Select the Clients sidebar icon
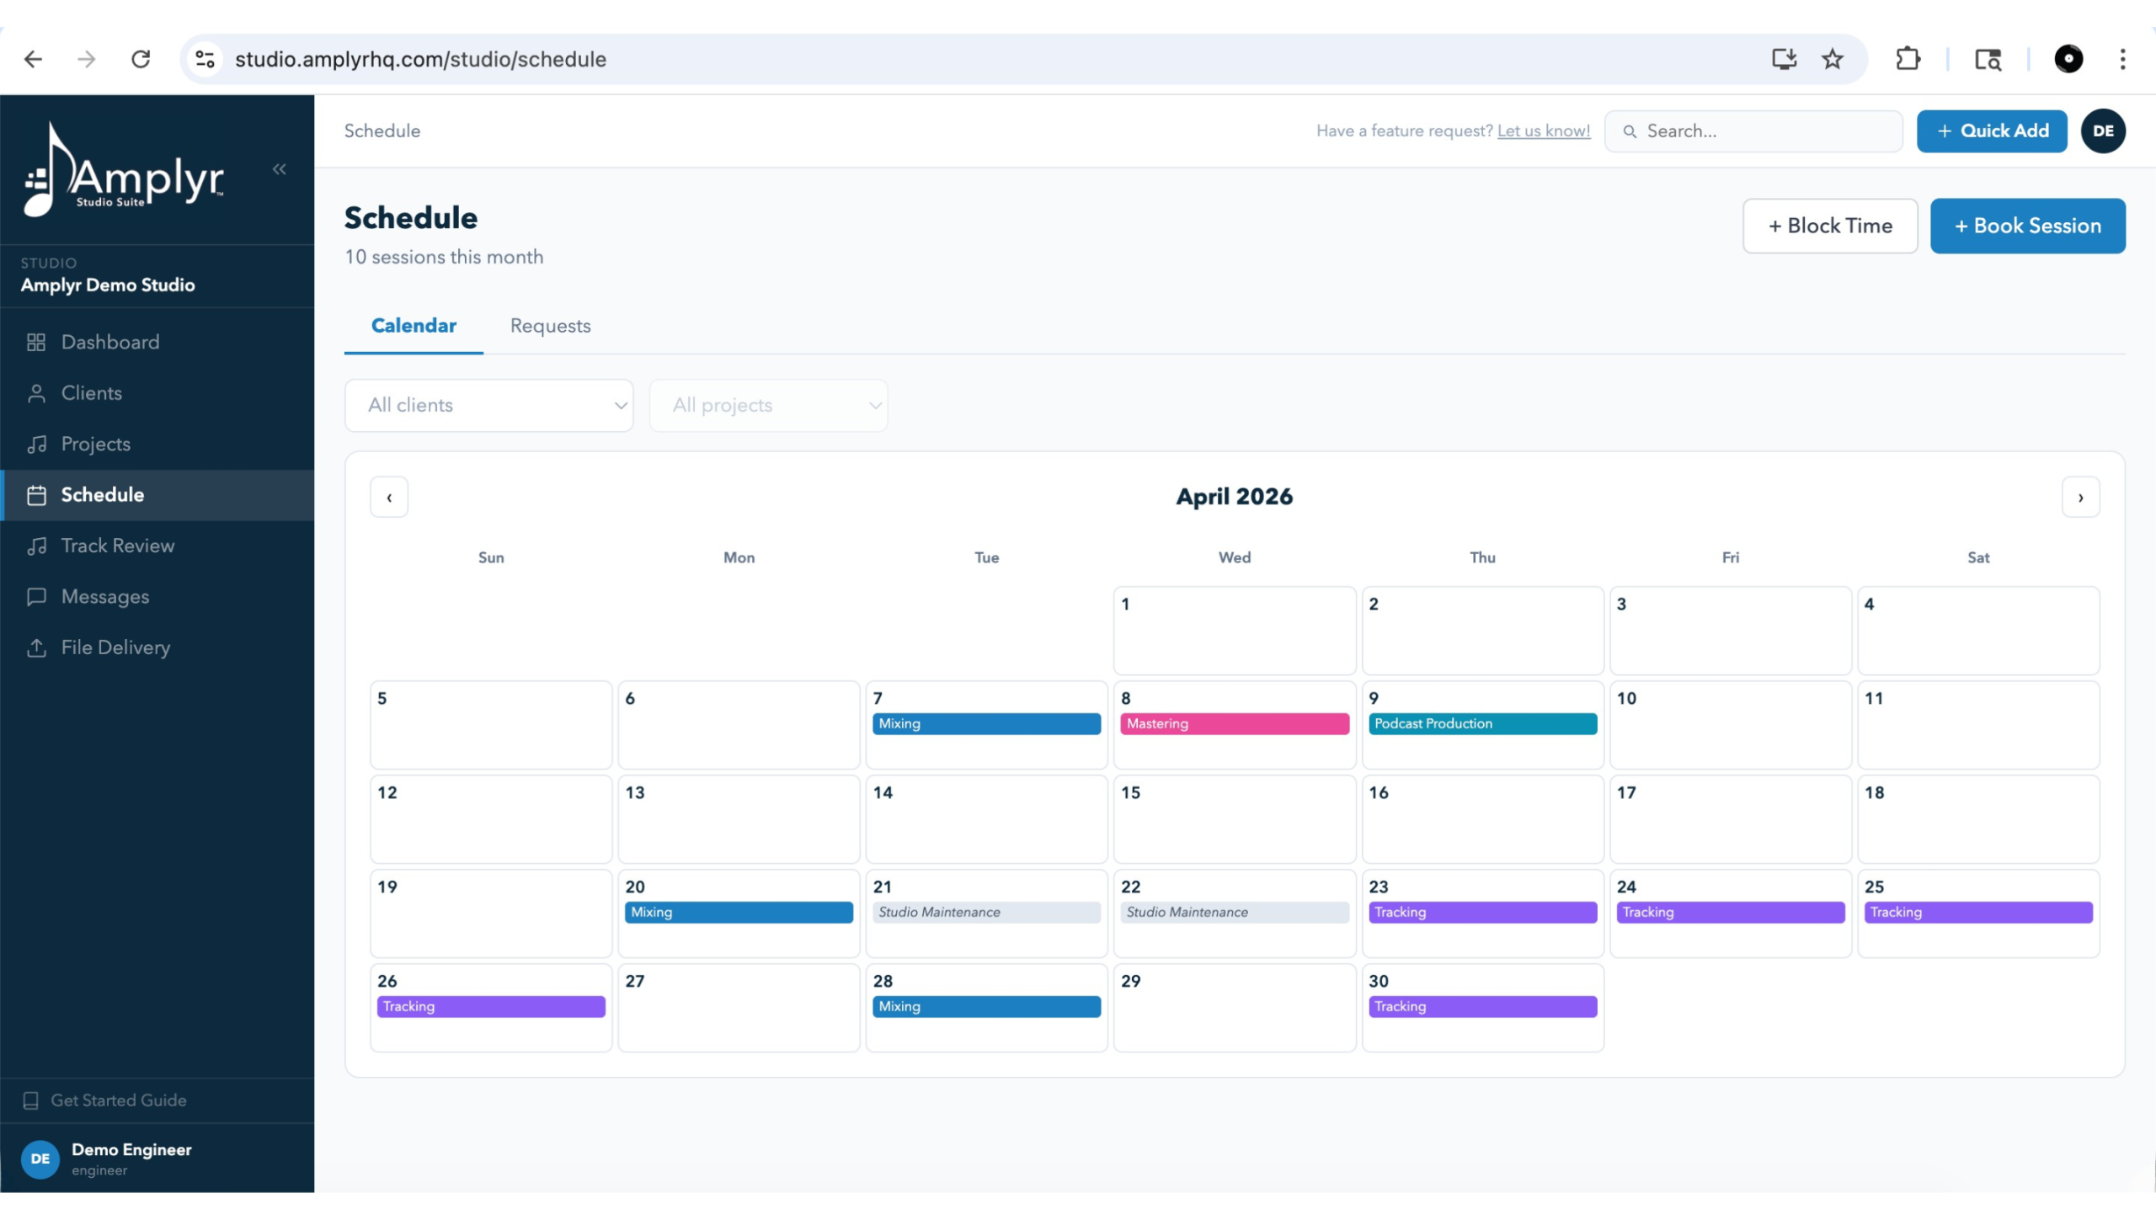The height and width of the screenshot is (1220, 2156). click(x=37, y=392)
